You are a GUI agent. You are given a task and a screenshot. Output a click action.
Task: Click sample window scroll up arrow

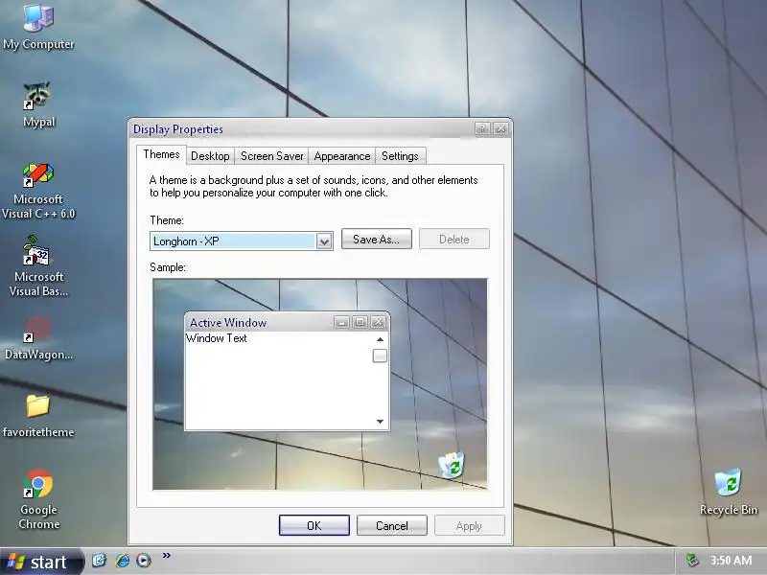coord(380,339)
